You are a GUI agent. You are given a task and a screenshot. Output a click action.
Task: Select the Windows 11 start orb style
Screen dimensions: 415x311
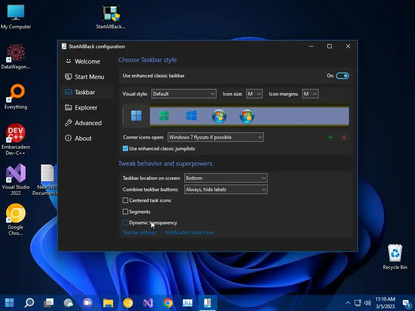click(x=136, y=115)
